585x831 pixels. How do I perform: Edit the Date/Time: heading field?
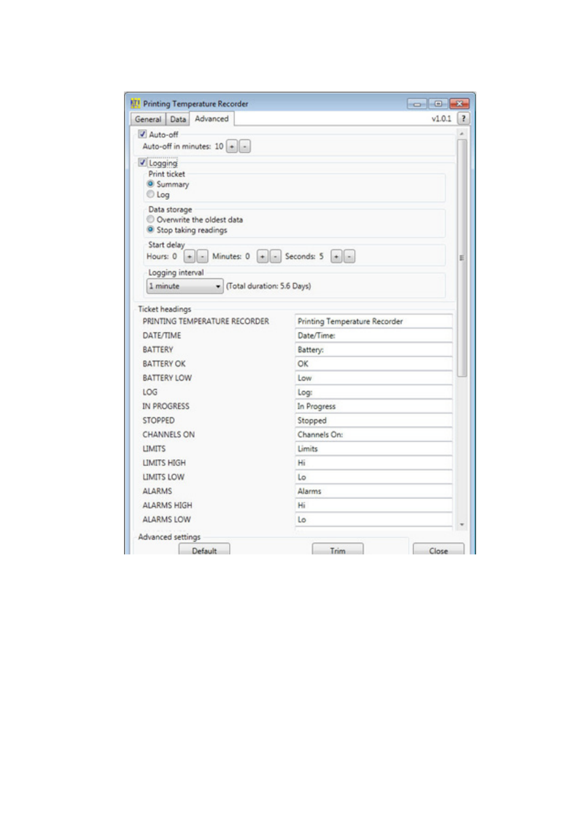[x=374, y=335]
